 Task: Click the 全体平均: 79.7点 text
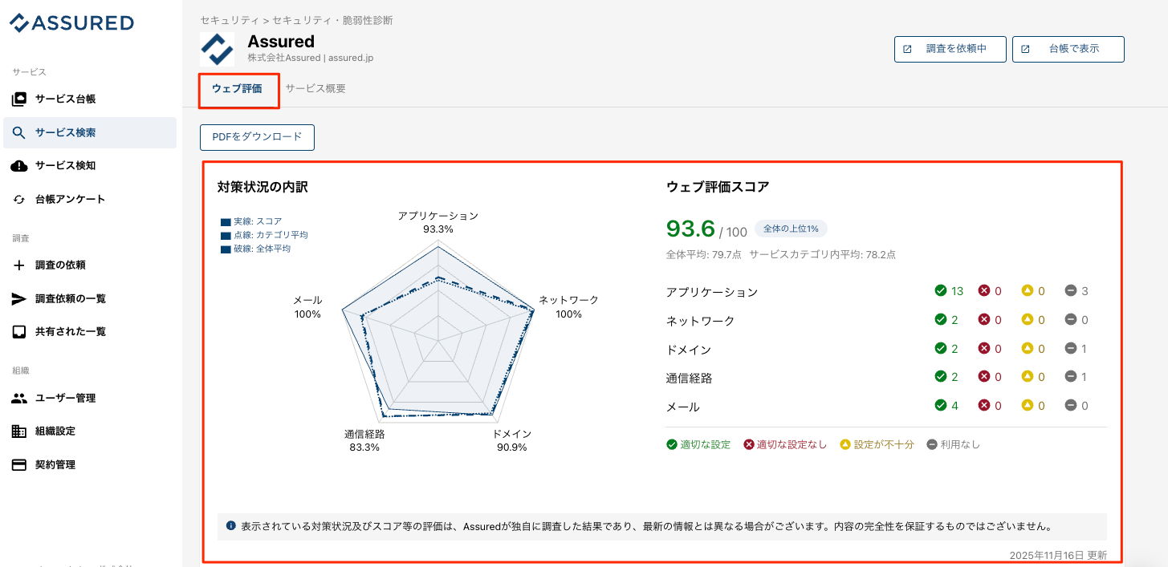(704, 254)
